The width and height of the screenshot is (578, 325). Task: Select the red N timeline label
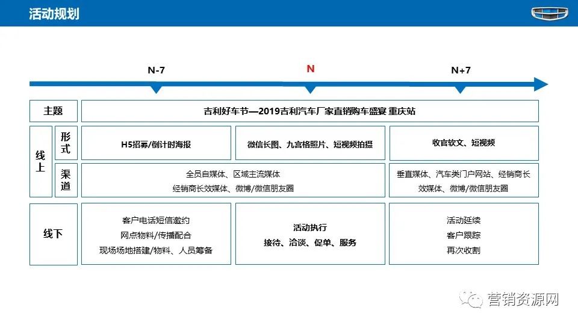pos(311,69)
